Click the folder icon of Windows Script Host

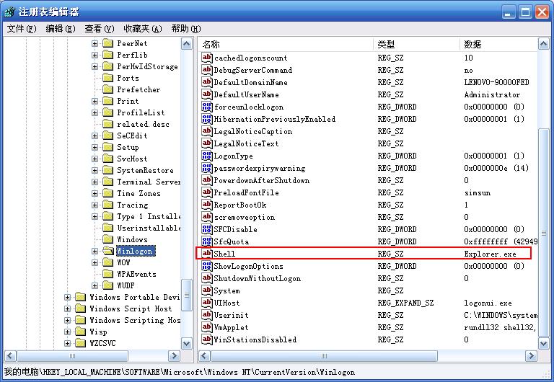pyautogui.click(x=81, y=308)
